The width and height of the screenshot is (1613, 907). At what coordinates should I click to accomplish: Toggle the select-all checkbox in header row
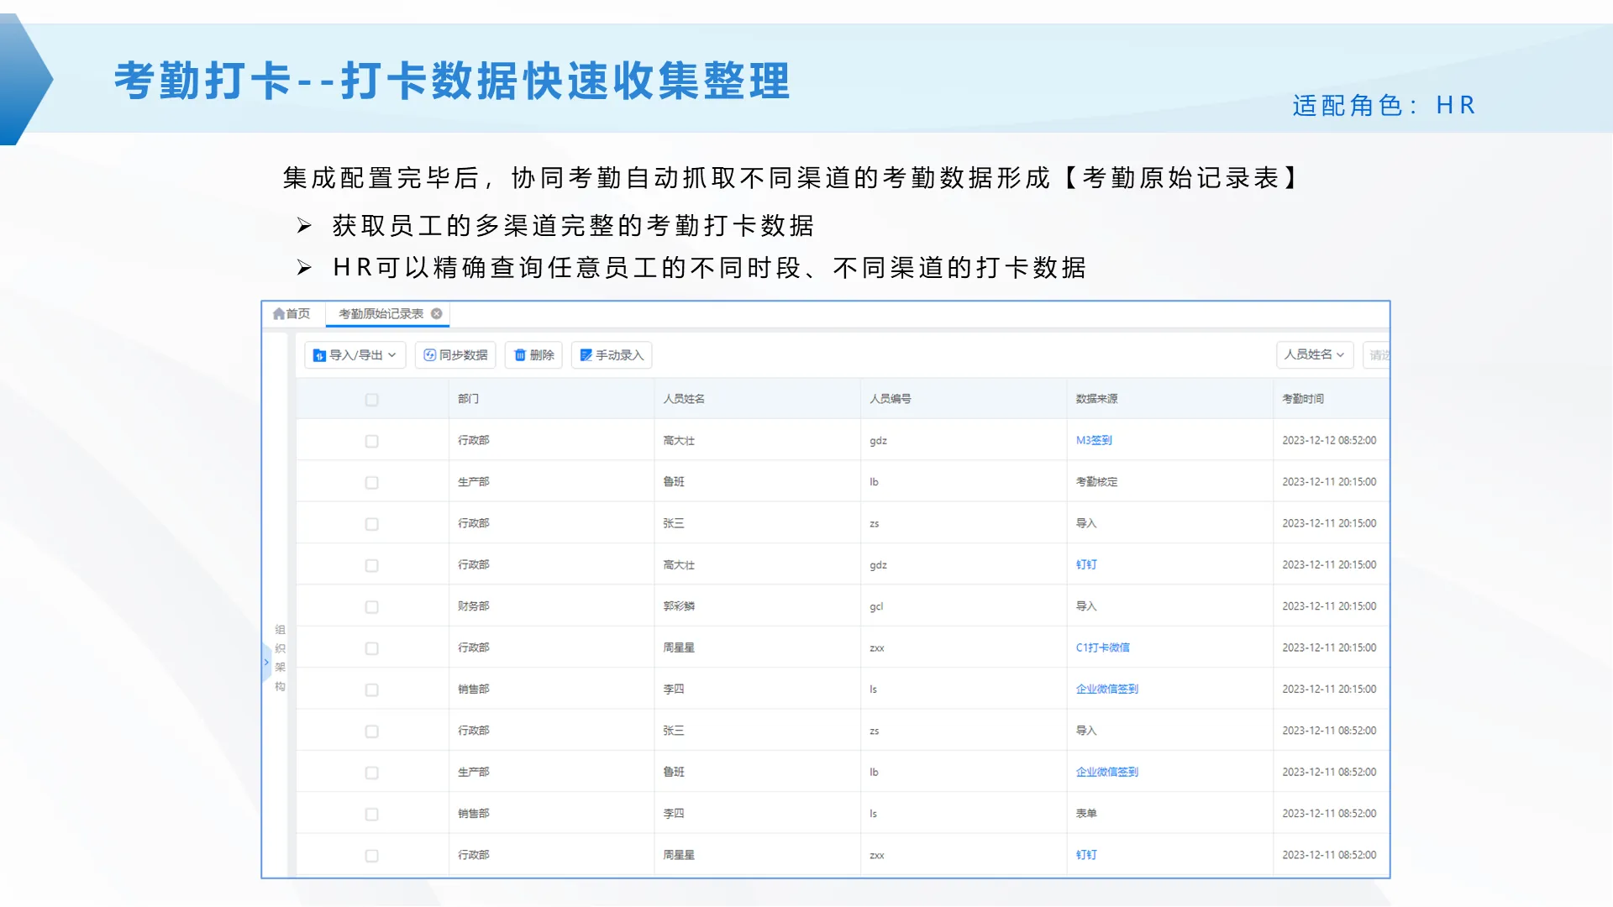[x=371, y=400]
